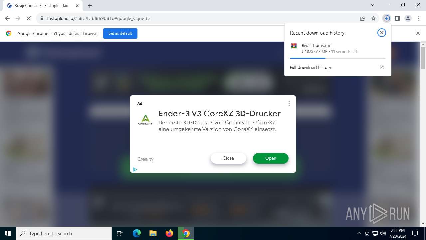Screen dimensions: 426x240
Task: Open the tab search dropdown
Action: click(372, 5)
